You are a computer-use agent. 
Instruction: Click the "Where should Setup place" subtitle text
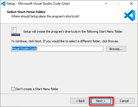[45, 16]
